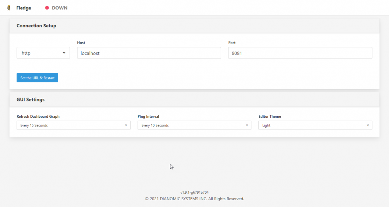Focus the Host field containing localhost

tap(149, 53)
